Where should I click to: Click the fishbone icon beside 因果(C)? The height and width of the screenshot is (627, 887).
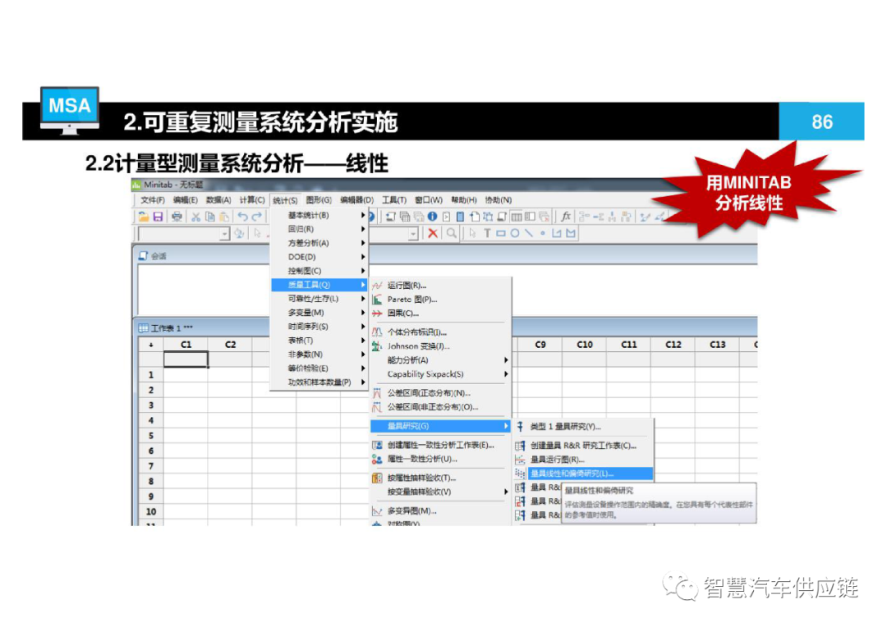pos(377,313)
